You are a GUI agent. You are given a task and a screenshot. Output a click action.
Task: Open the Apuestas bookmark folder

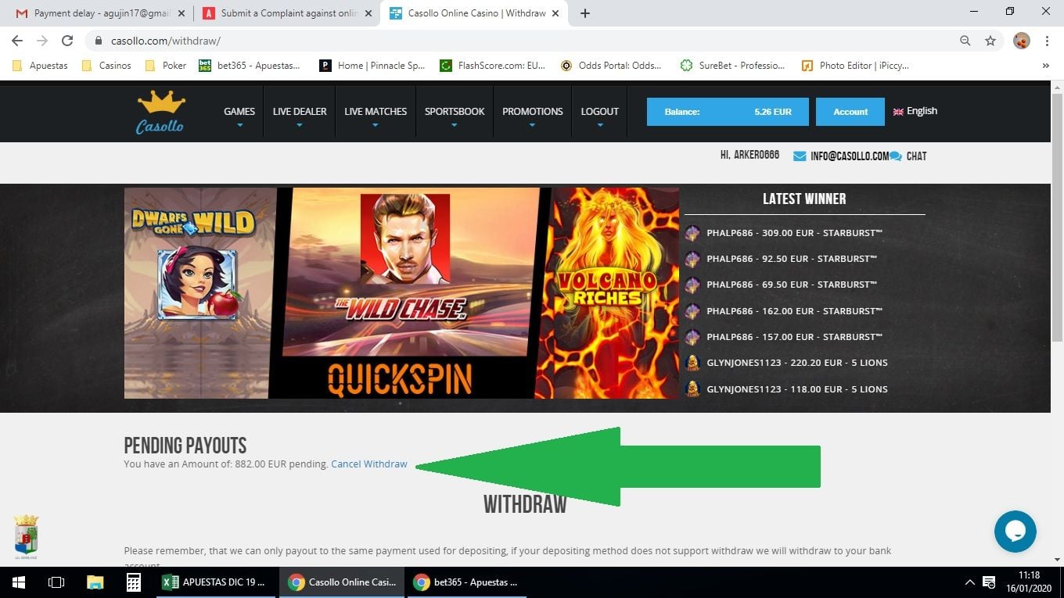40,66
